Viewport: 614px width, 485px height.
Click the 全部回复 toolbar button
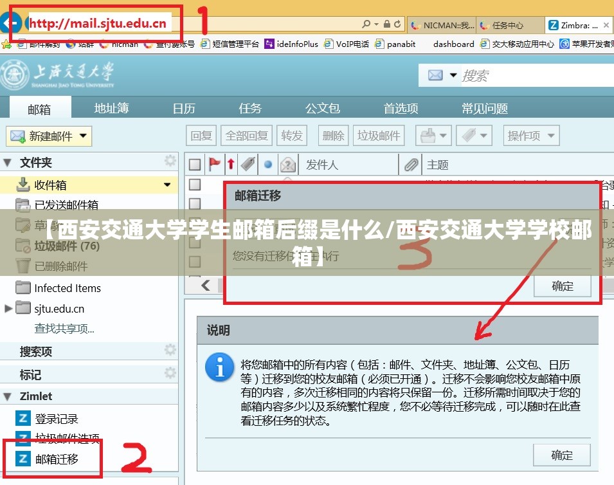click(247, 136)
